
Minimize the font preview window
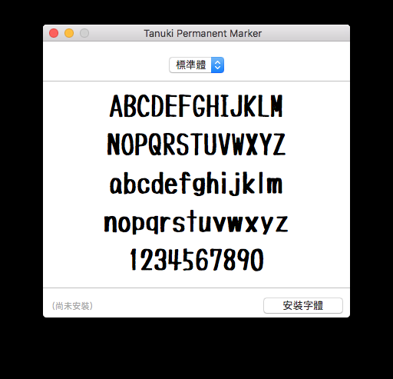(x=69, y=33)
